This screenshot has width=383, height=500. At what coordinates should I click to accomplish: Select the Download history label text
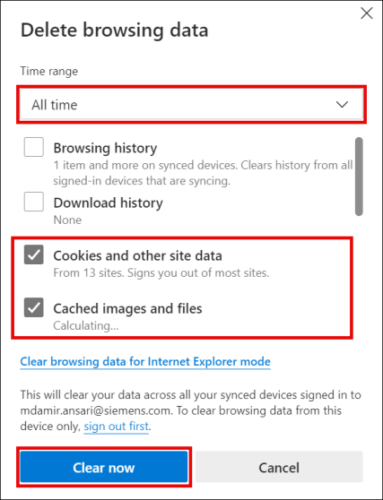pos(108,203)
